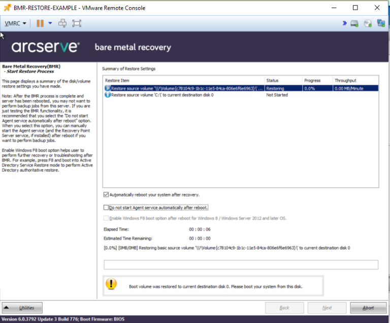The width and height of the screenshot is (390, 323).
Task: Minimize the VMware Remote Console window
Action: point(334,8)
